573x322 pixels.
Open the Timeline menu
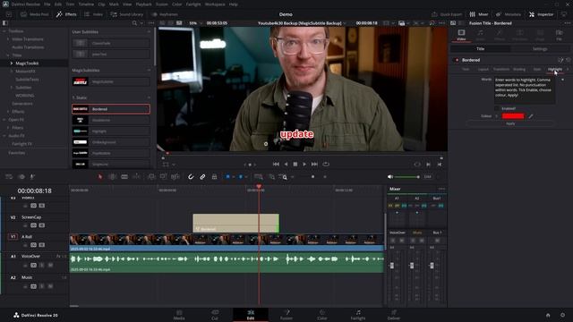pyautogui.click(x=86, y=4)
